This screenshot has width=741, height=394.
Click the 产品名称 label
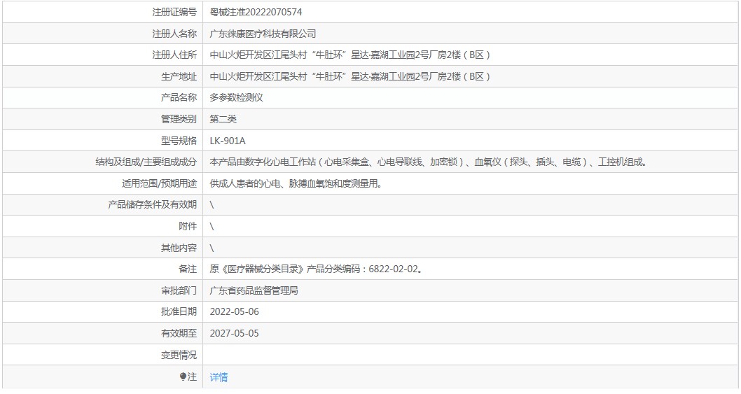coord(179,98)
